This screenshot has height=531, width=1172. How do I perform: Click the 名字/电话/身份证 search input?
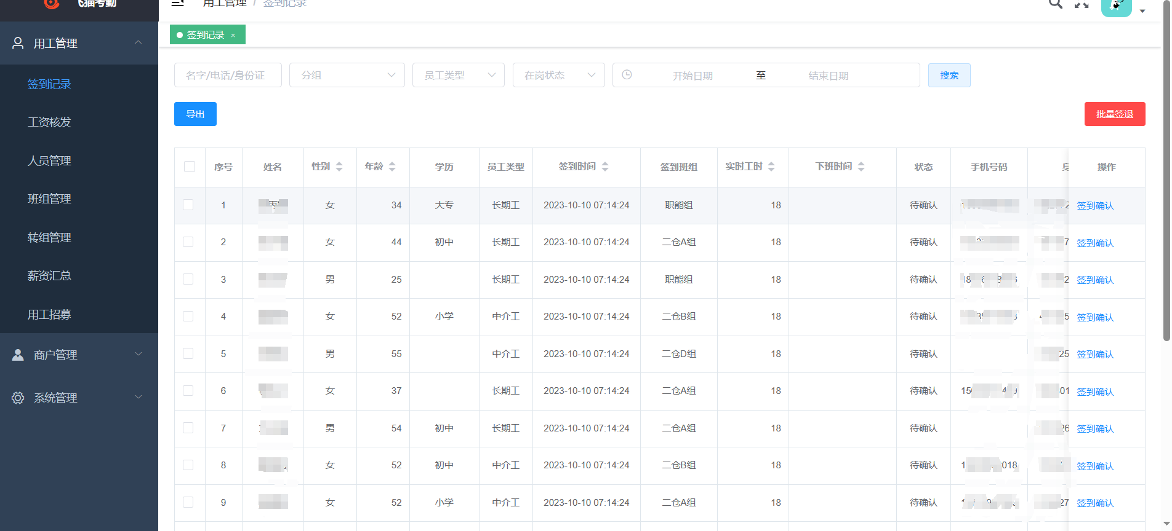pos(228,75)
